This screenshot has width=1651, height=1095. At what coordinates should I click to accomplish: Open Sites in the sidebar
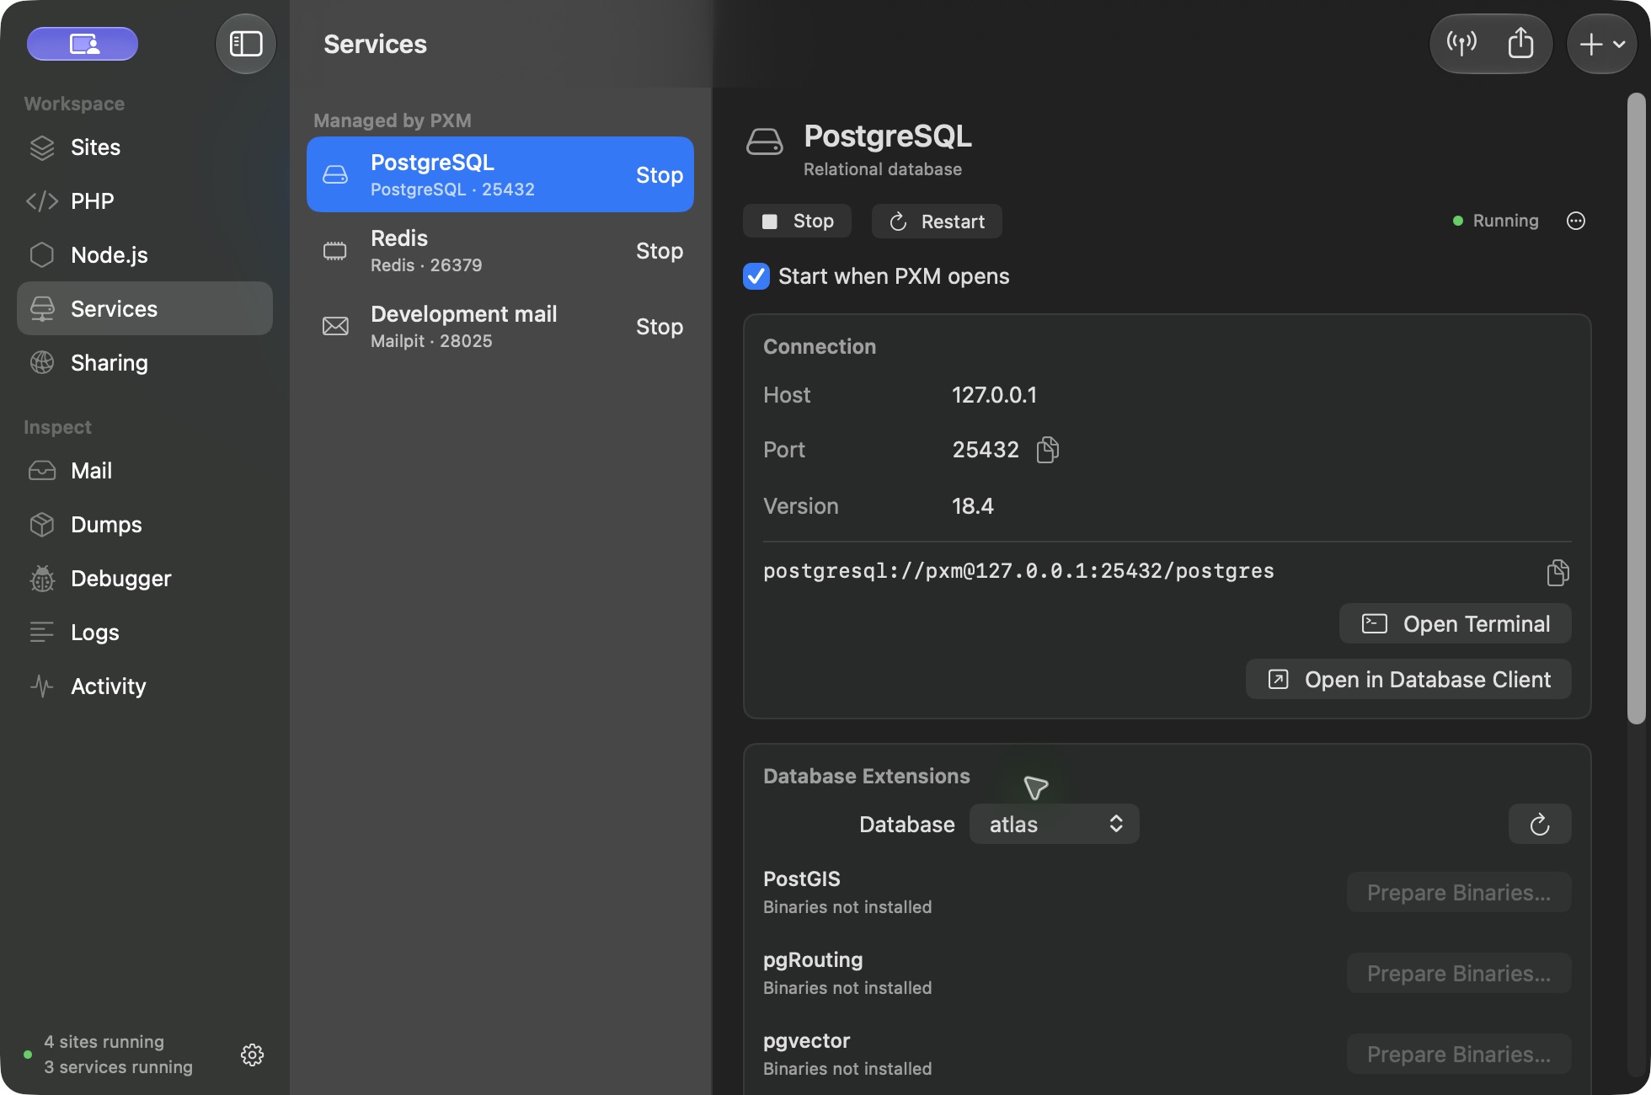[x=145, y=147]
